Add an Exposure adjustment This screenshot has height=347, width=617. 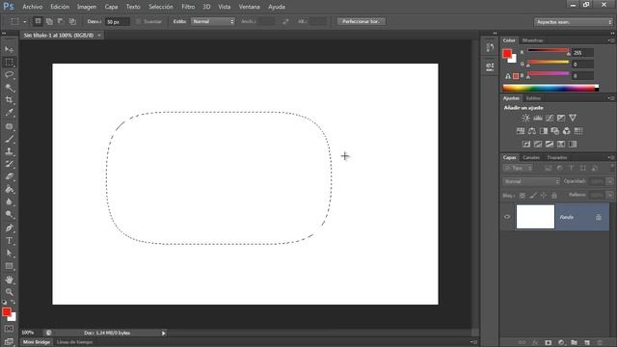pyautogui.click(x=561, y=118)
